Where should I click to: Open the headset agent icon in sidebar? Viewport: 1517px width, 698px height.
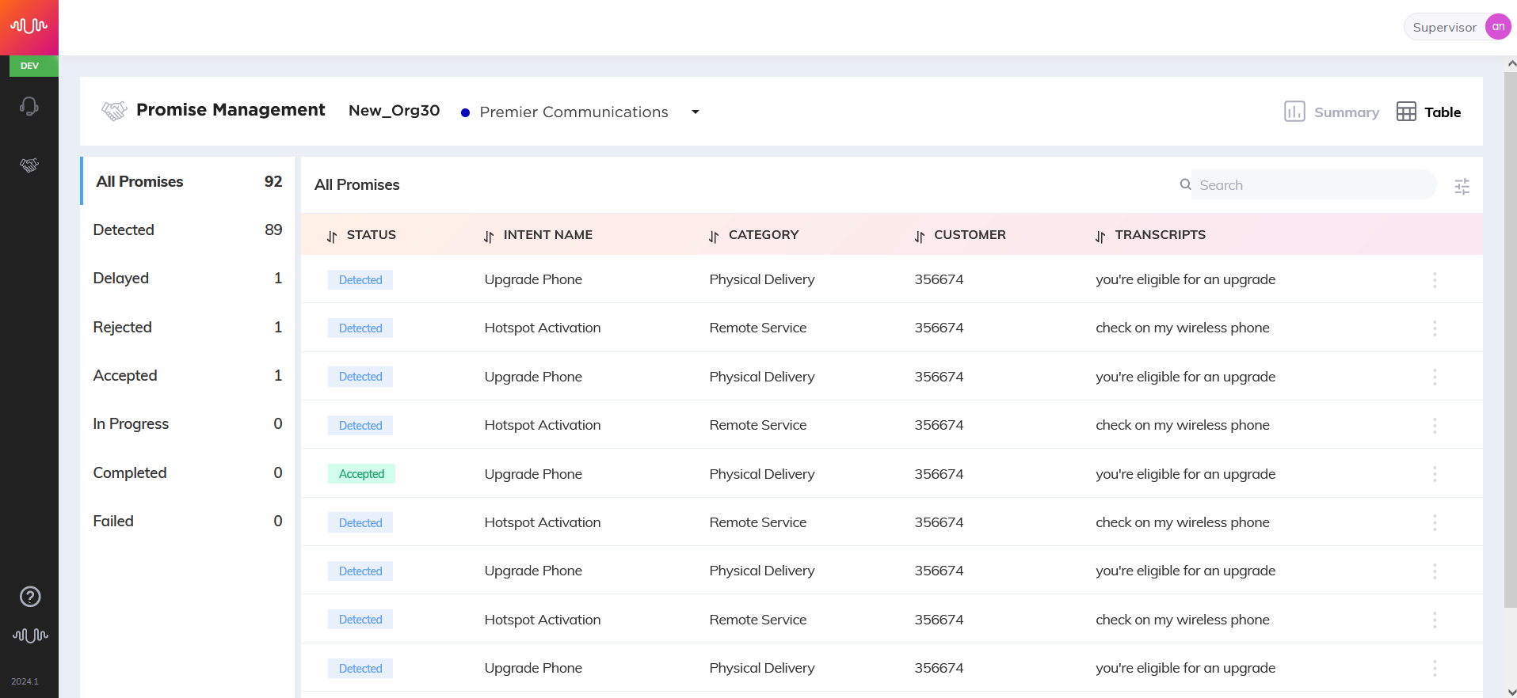[x=29, y=106]
